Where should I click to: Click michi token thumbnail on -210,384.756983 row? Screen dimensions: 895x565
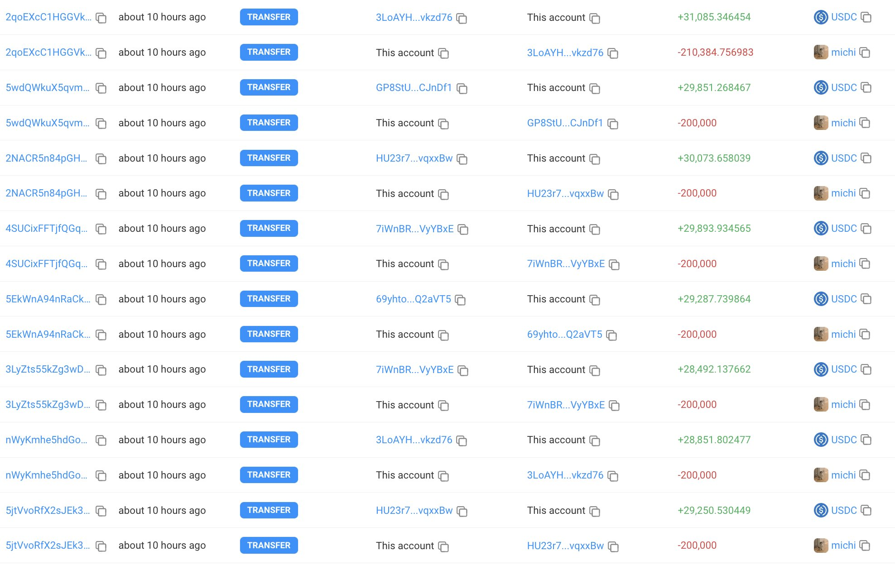821,53
